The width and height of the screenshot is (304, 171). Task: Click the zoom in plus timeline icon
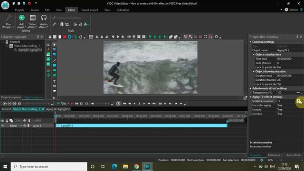(5, 104)
